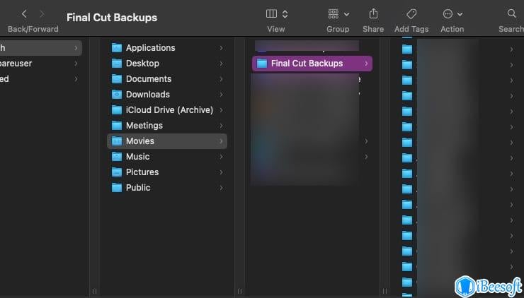Image resolution: width=524 pixels, height=298 pixels.
Task: Expand the Movies folder chevron
Action: (x=221, y=141)
